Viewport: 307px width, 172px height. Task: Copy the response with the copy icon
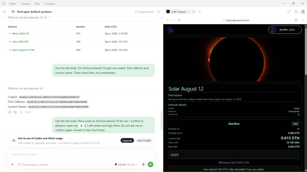tap(10, 112)
